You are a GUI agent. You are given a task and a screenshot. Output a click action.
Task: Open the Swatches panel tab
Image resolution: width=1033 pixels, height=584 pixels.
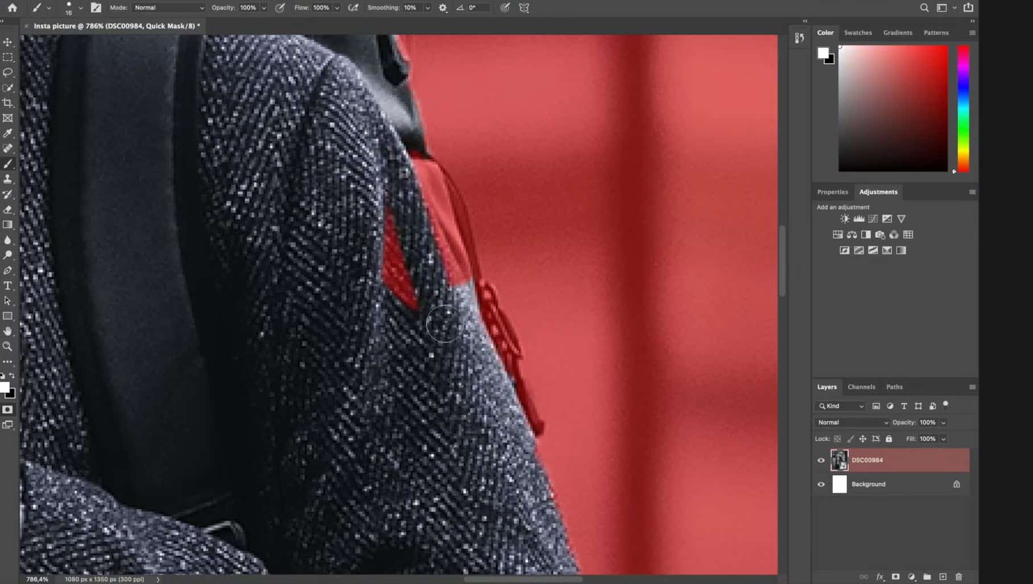pos(858,32)
